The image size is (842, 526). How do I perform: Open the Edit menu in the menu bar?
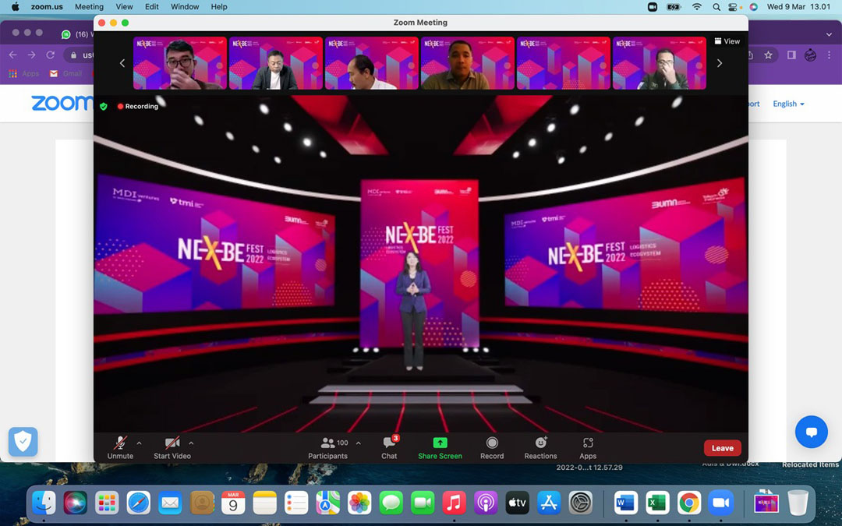click(x=152, y=7)
